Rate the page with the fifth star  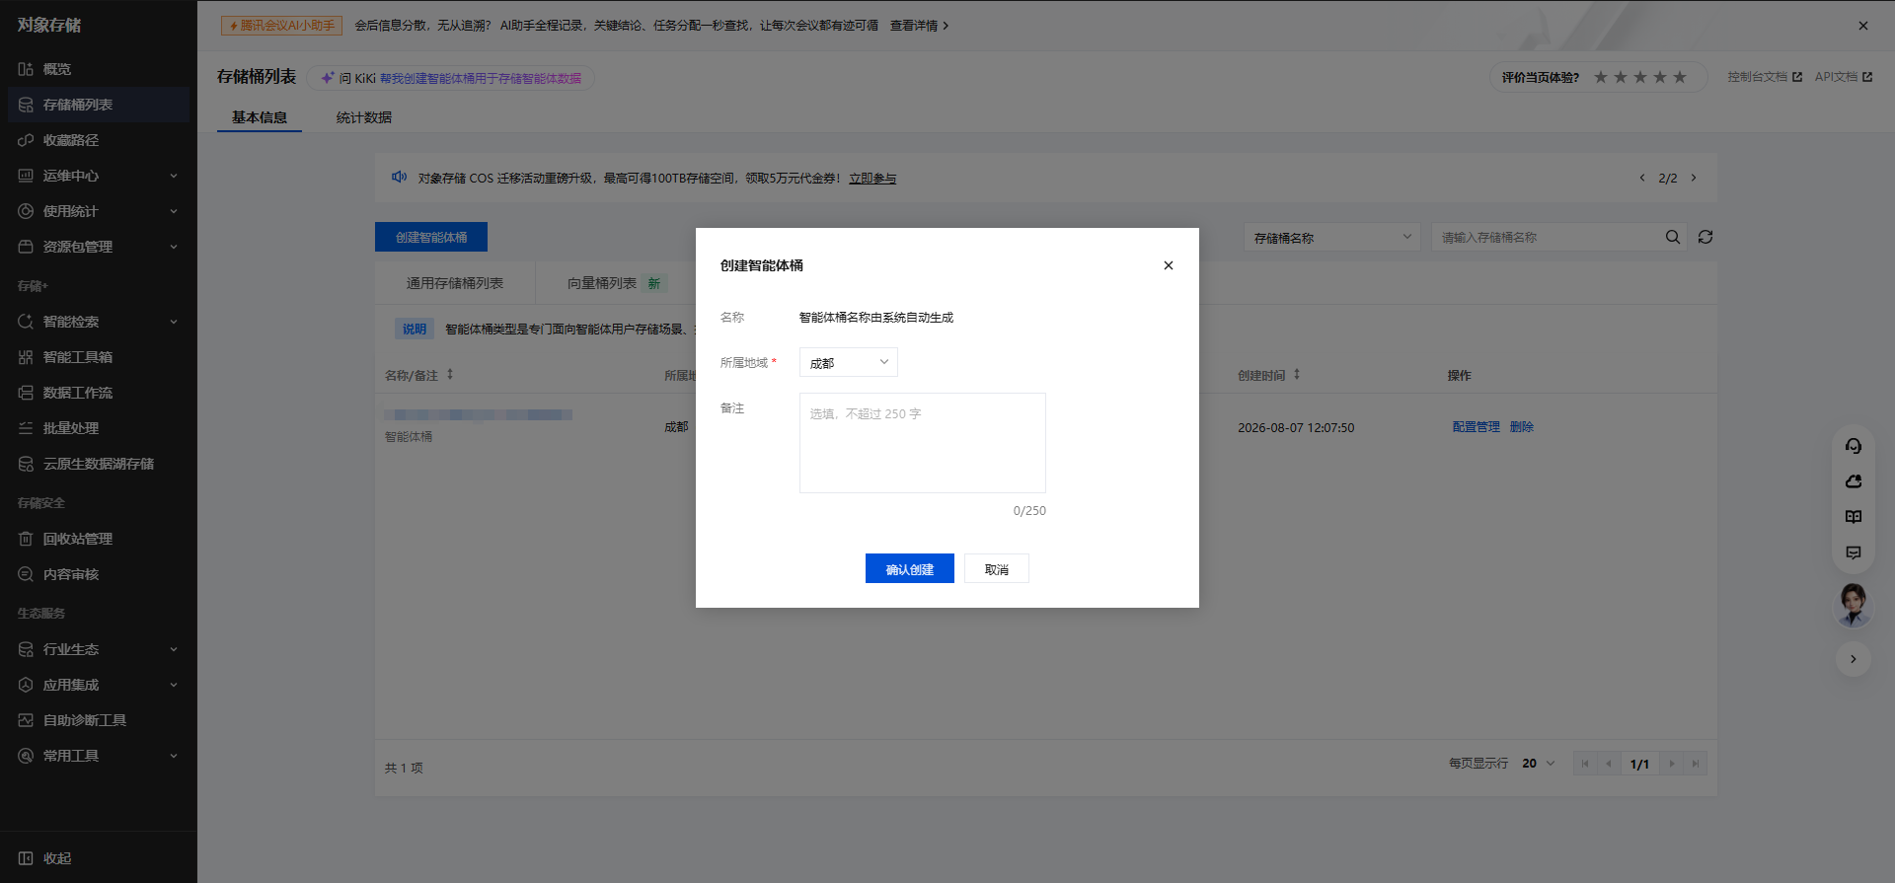point(1680,77)
